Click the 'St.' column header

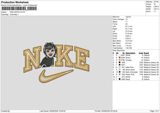point(123,53)
